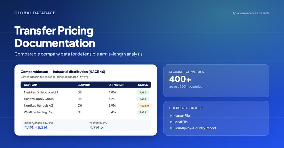Select the Transfer Pricing Documentation heading
Viewport: 284px width, 148px height.
(55, 37)
